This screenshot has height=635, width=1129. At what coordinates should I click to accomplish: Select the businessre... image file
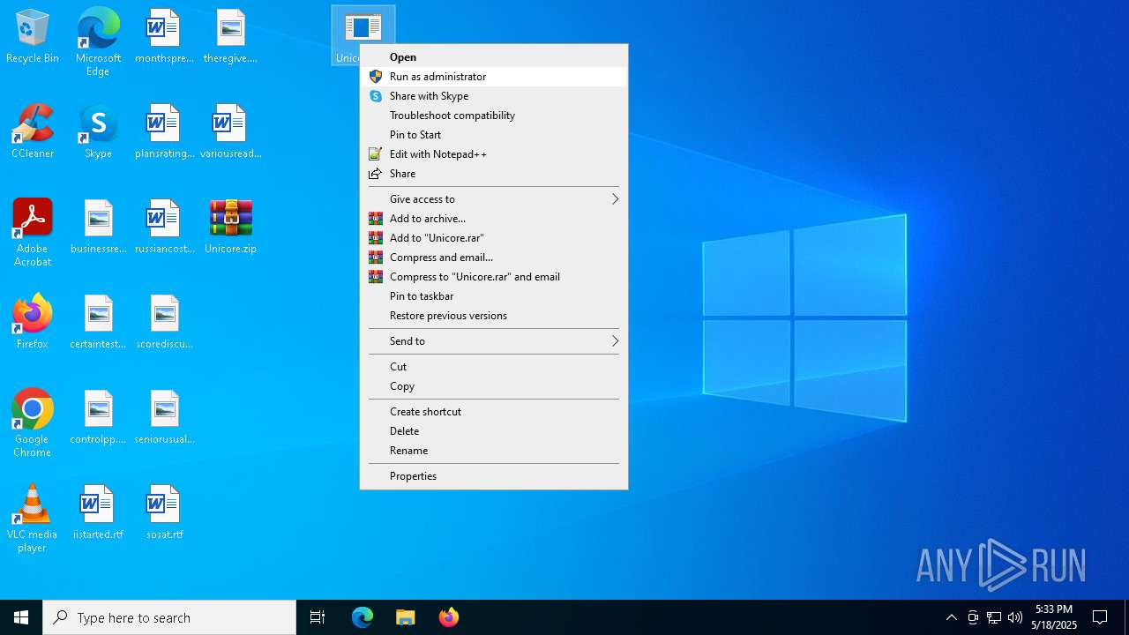[98, 227]
